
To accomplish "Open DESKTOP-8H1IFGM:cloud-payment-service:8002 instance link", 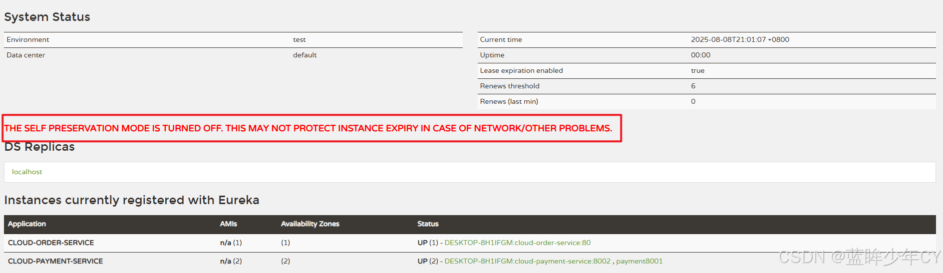I will pos(528,261).
